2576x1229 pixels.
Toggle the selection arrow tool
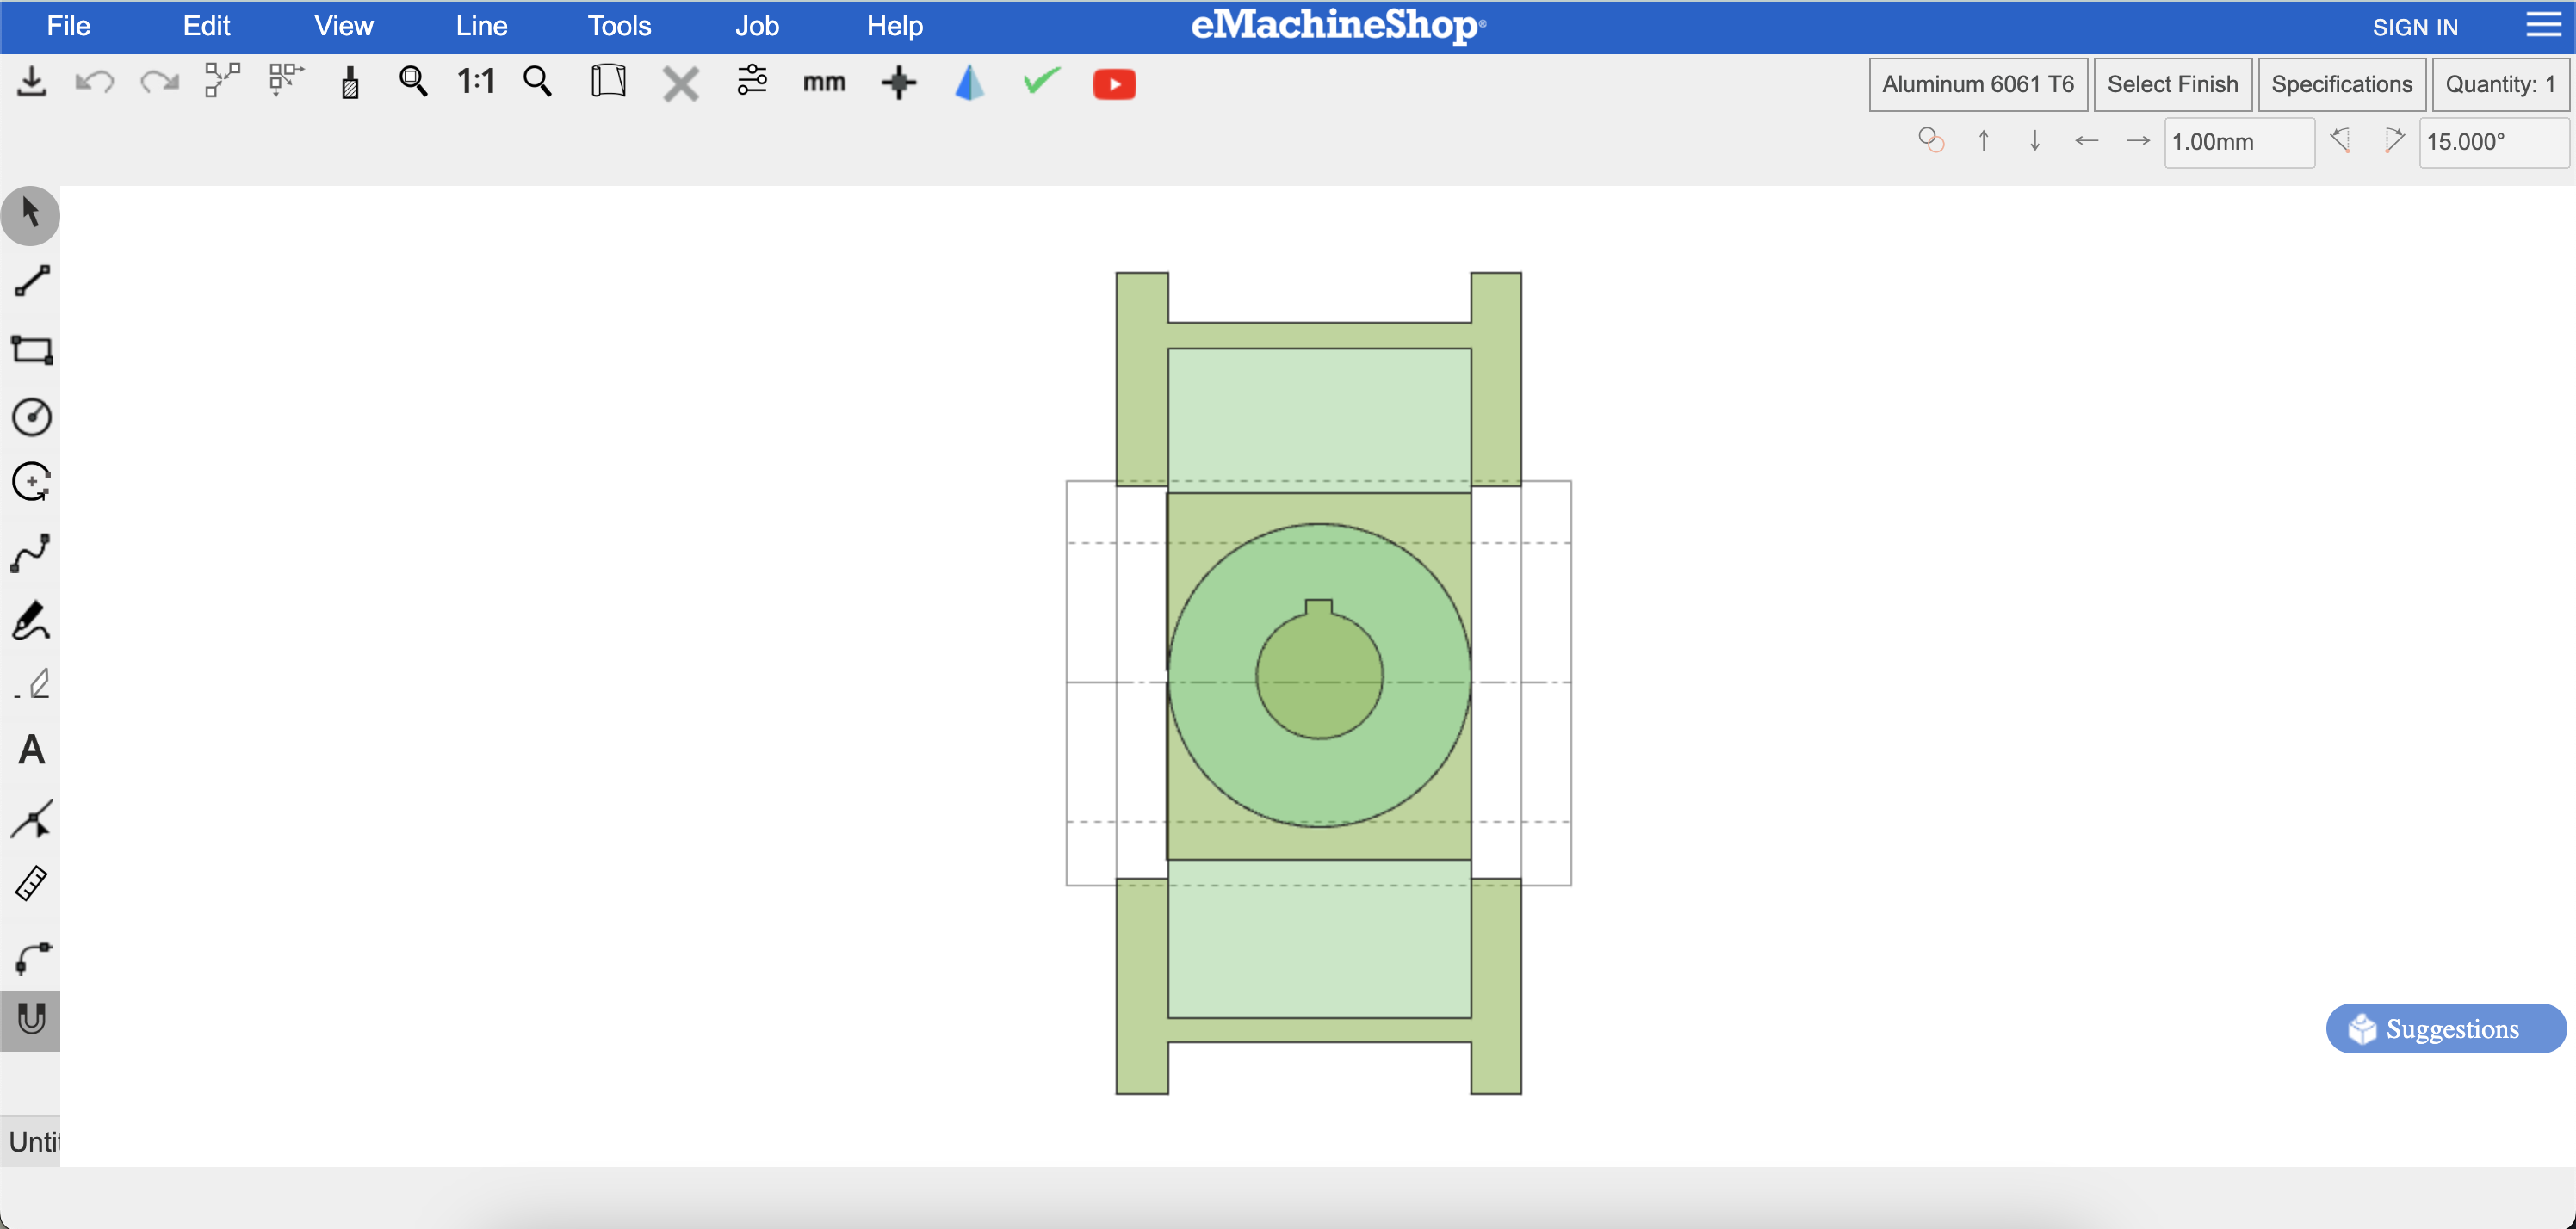pyautogui.click(x=31, y=214)
